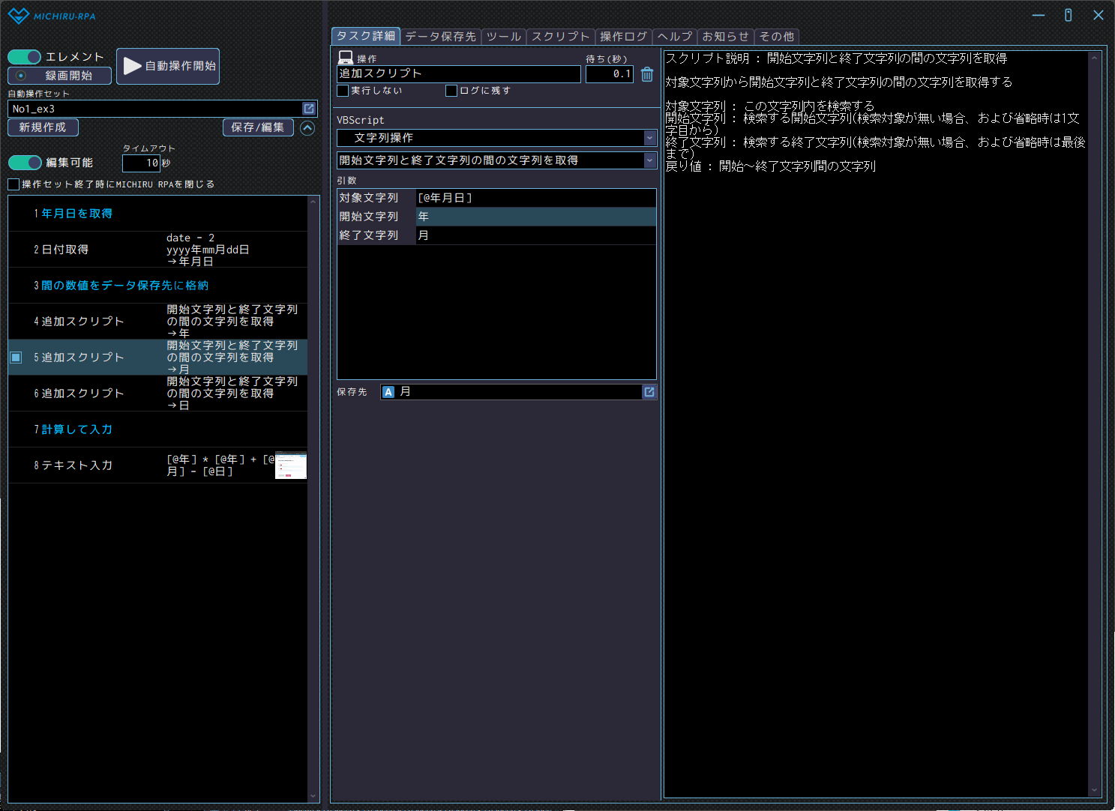Enable the 実行しない checkbox
Image resolution: width=1115 pixels, height=811 pixels.
tap(343, 91)
